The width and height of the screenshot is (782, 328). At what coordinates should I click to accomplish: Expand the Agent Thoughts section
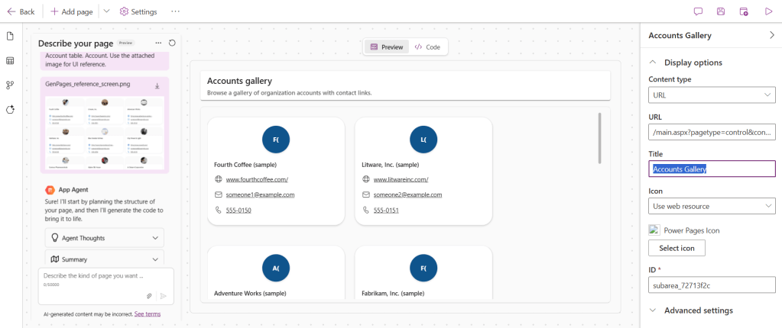point(105,238)
